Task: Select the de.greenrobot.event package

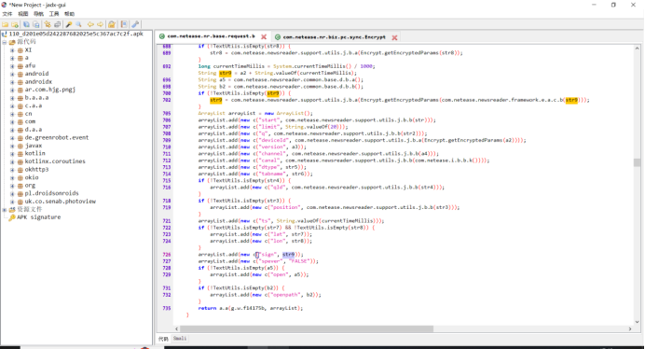Action: click(x=56, y=137)
